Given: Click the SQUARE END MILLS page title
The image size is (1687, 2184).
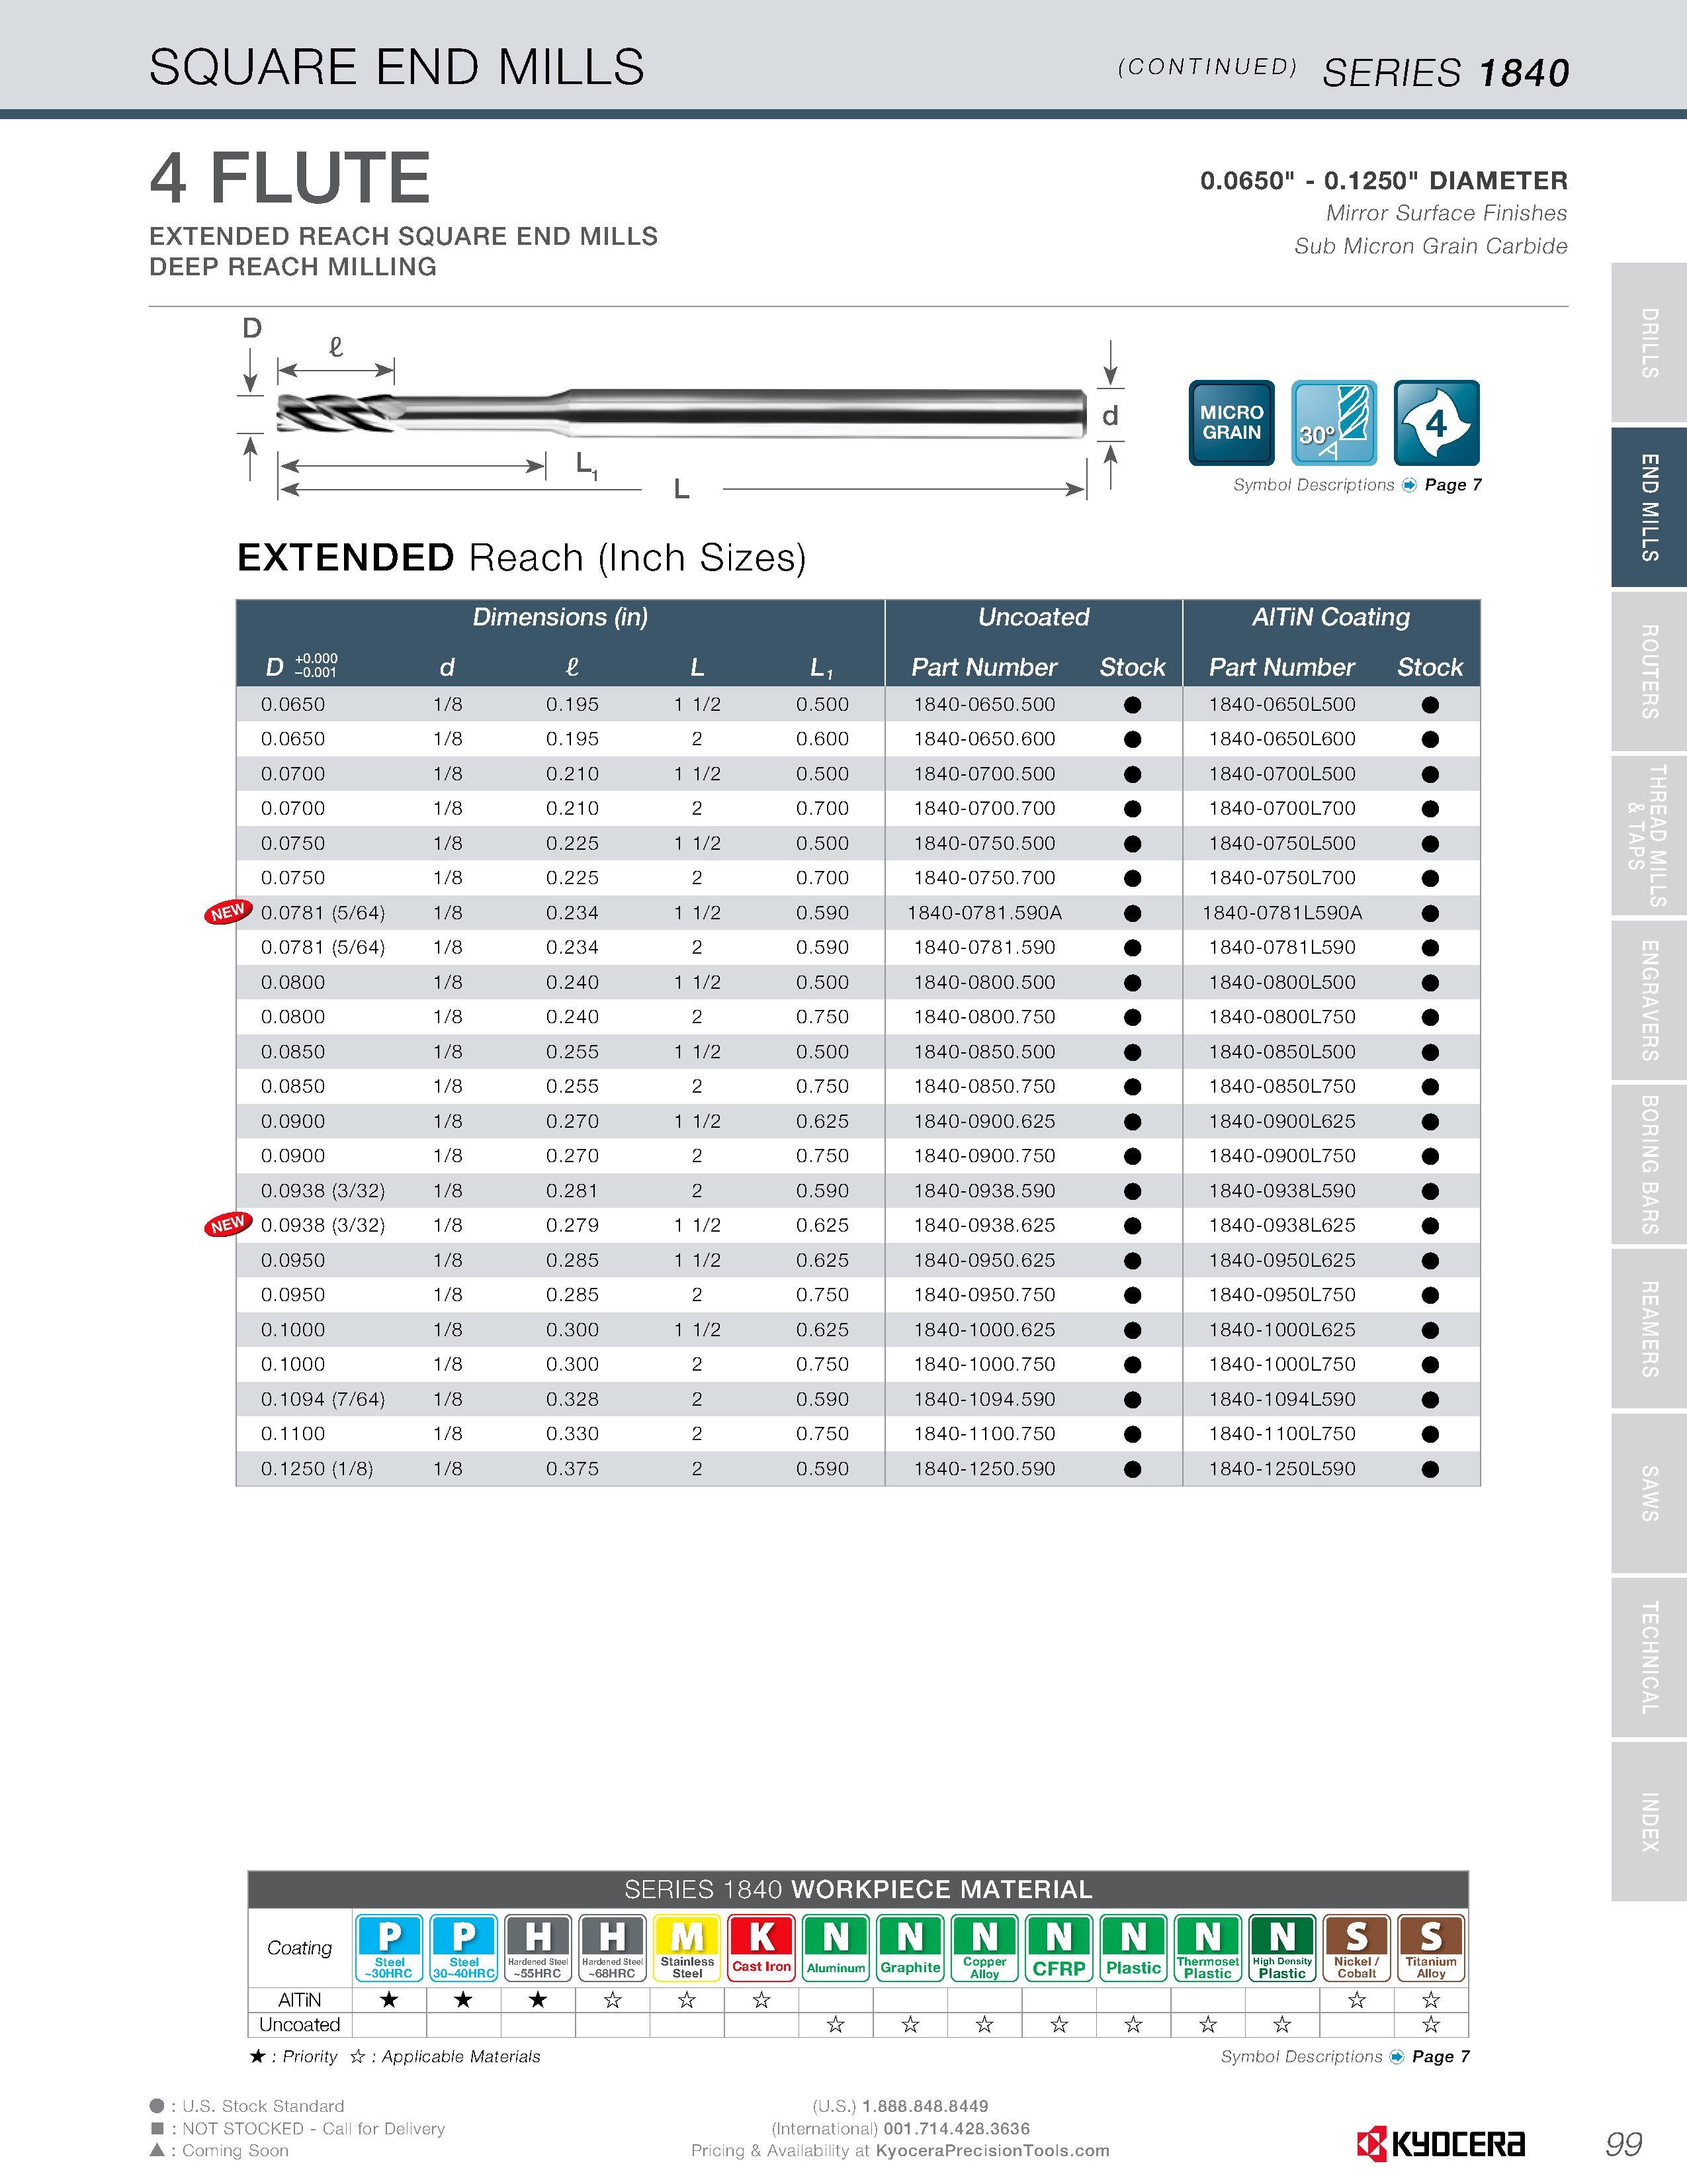Looking at the screenshot, I should [x=397, y=67].
